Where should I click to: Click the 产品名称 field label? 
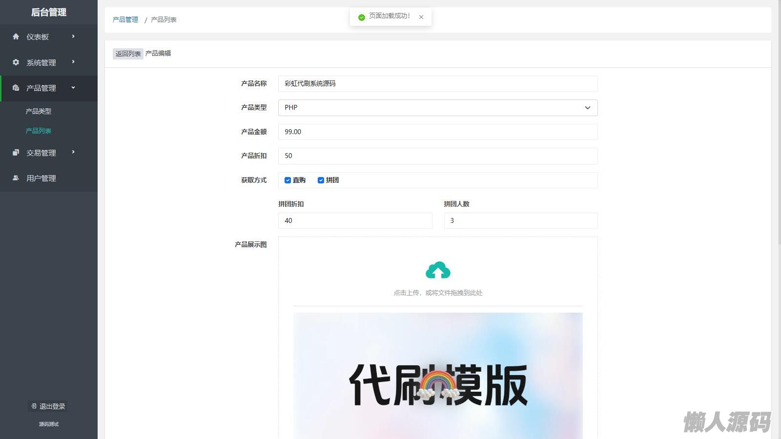coord(254,83)
